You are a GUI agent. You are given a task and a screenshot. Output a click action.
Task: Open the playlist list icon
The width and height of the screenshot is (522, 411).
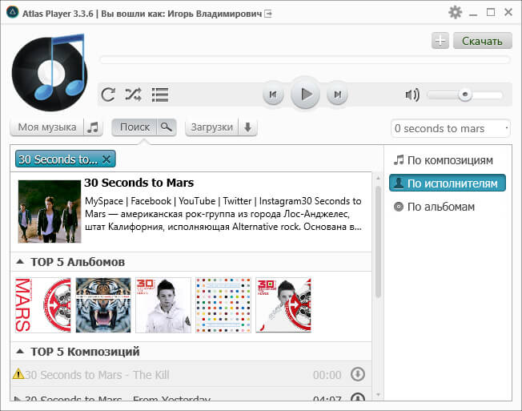tap(160, 95)
